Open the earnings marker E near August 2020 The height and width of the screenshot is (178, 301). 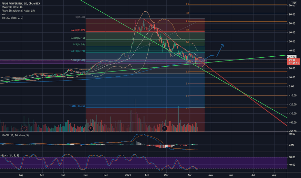tap(24, 128)
